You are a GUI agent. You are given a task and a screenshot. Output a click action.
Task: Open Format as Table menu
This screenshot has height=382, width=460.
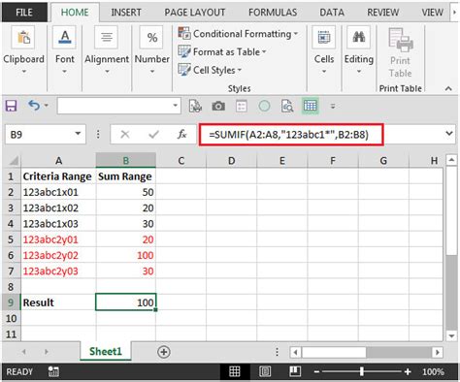[x=222, y=51]
